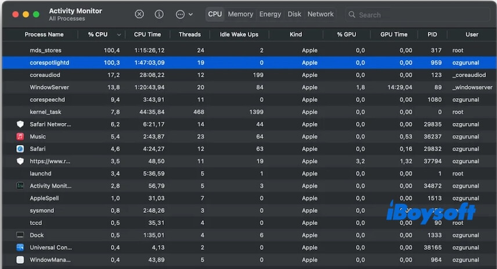Click the Music app icon in process list

[20, 137]
